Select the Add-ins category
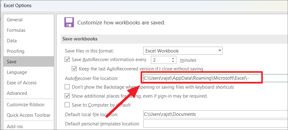Image resolution: width=288 pixels, height=130 pixels. (29, 126)
